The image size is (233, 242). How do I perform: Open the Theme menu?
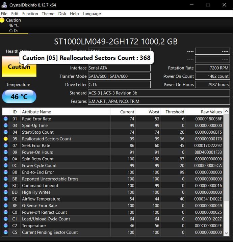coord(48,14)
